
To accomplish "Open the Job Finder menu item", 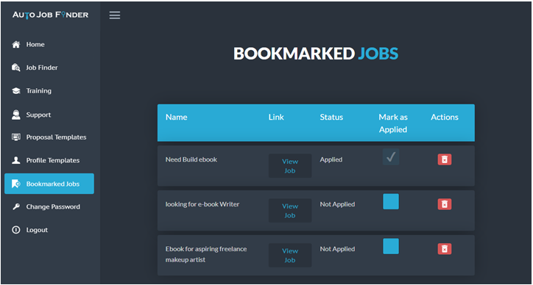I will 49,68.
